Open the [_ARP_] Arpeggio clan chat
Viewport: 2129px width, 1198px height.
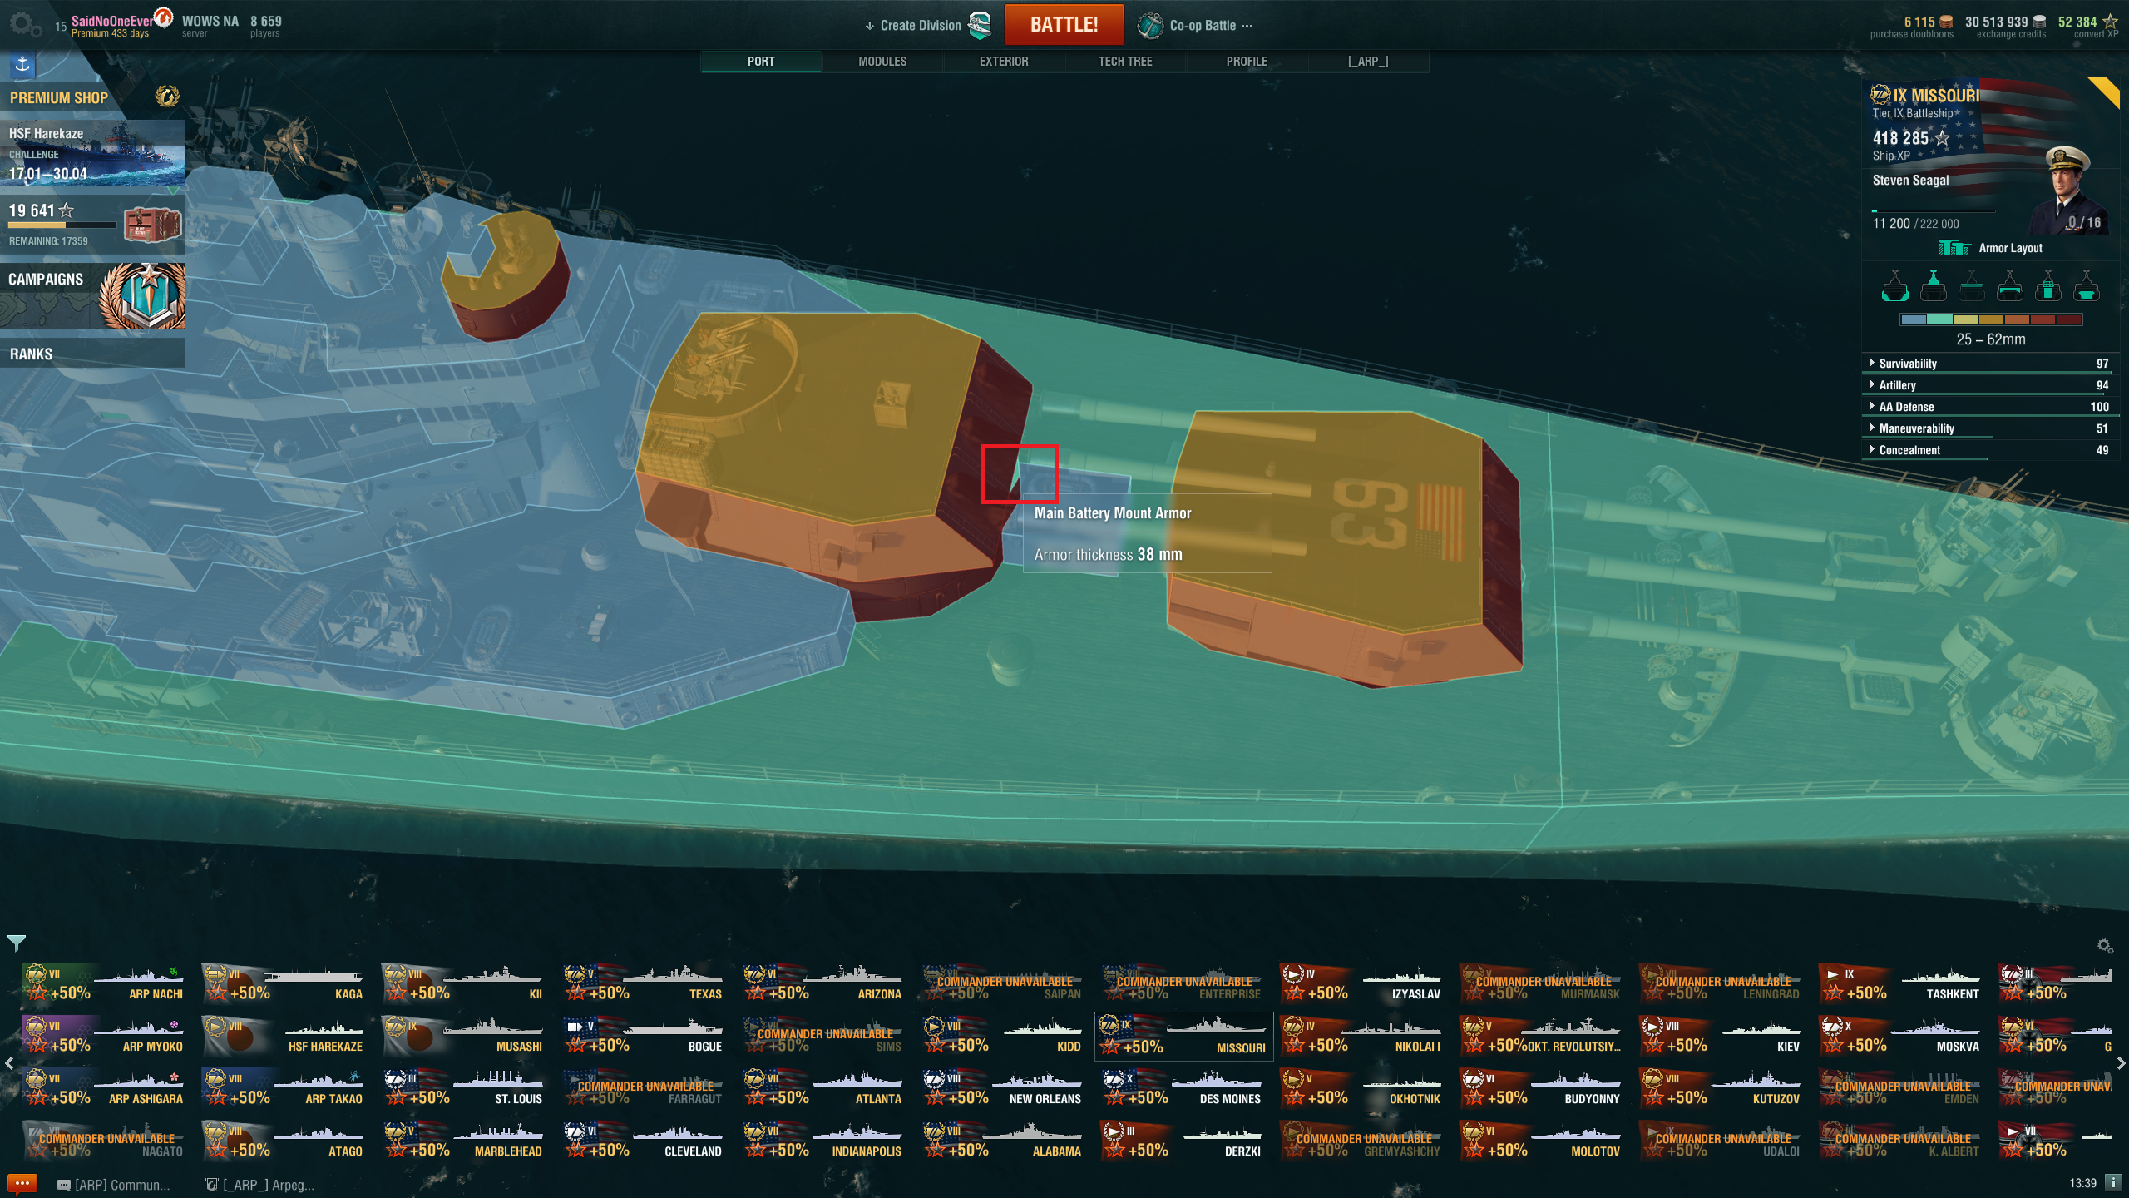coord(259,1185)
